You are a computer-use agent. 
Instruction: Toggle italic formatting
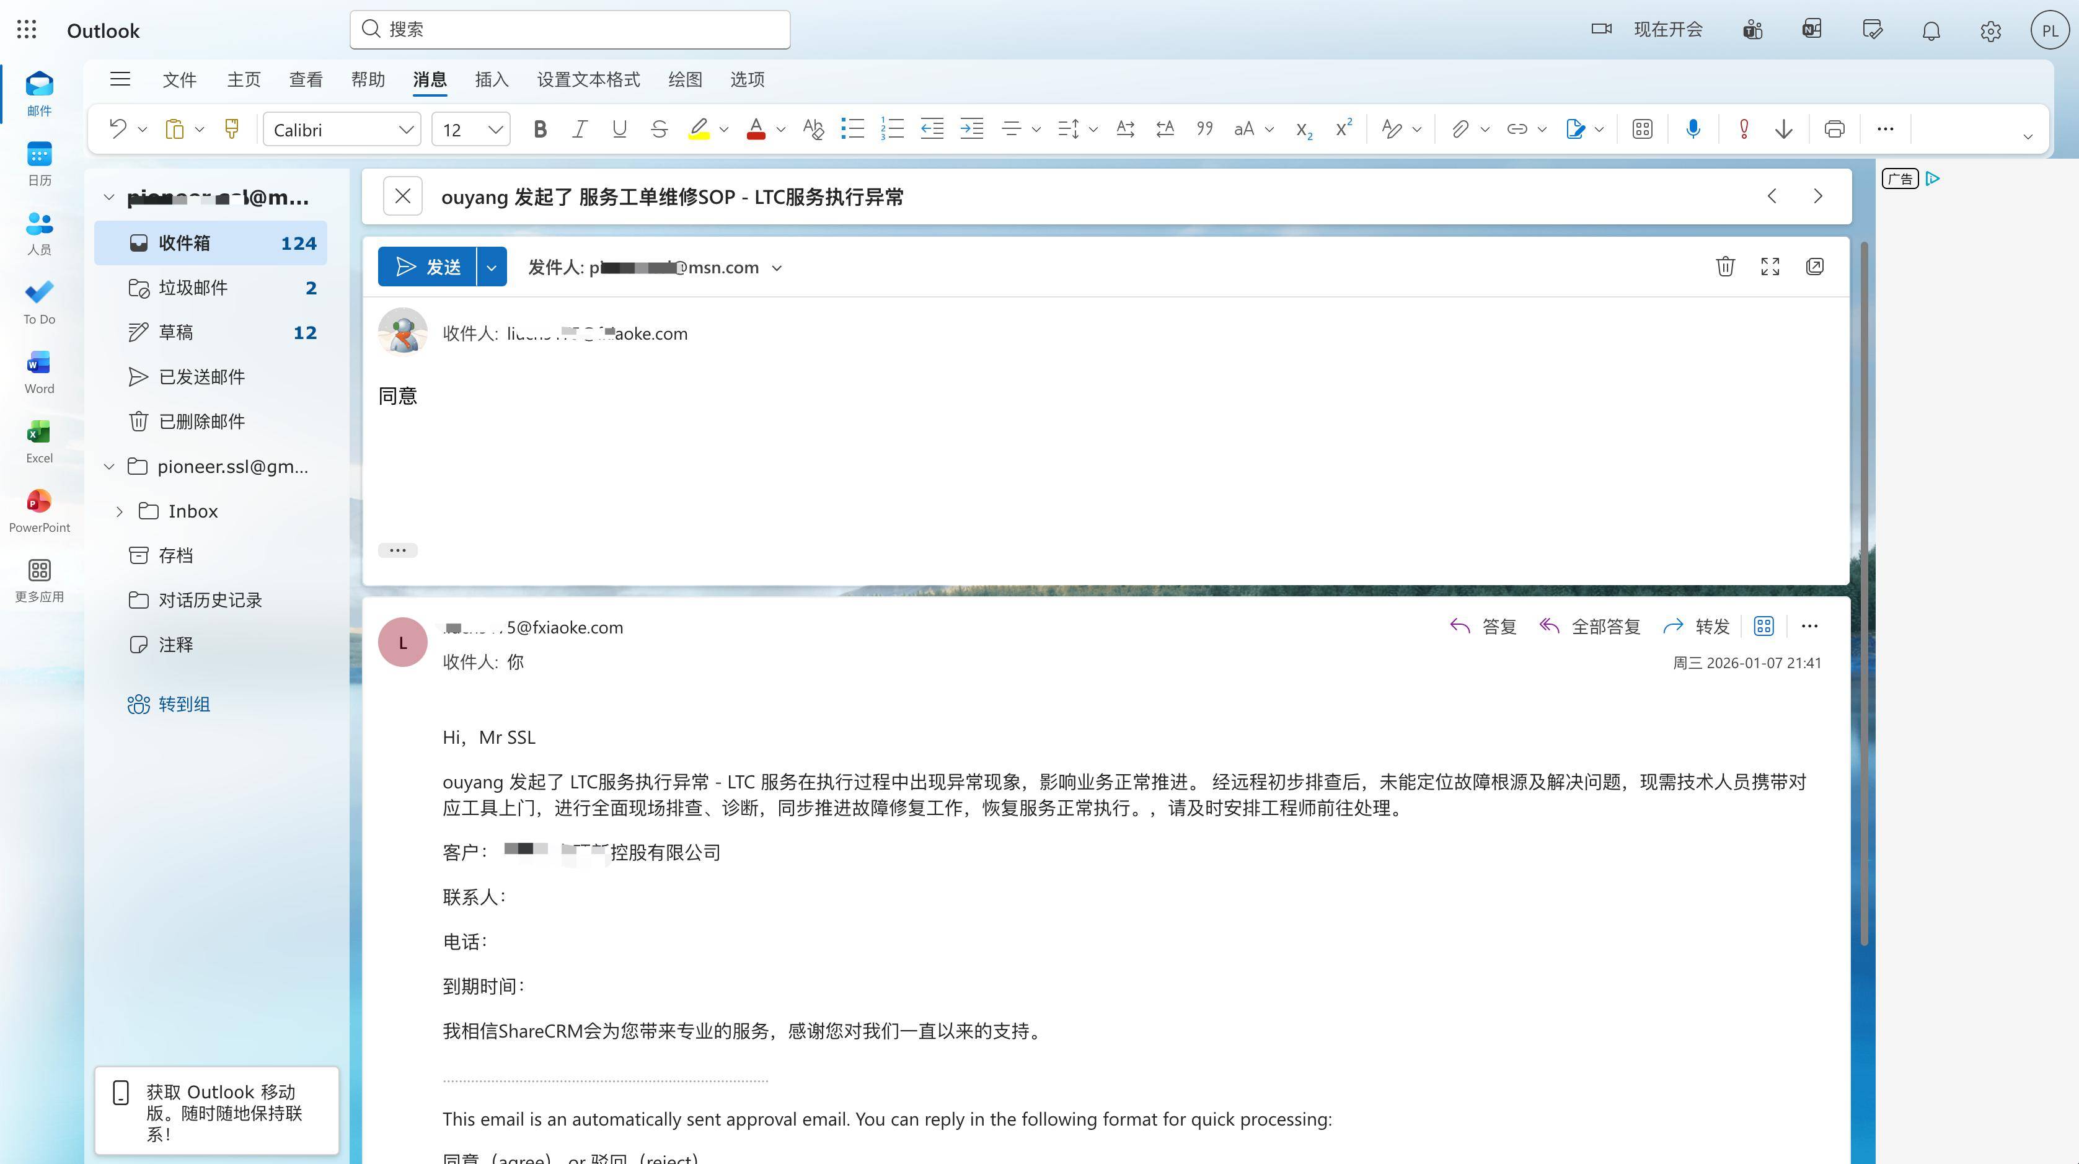coord(579,129)
